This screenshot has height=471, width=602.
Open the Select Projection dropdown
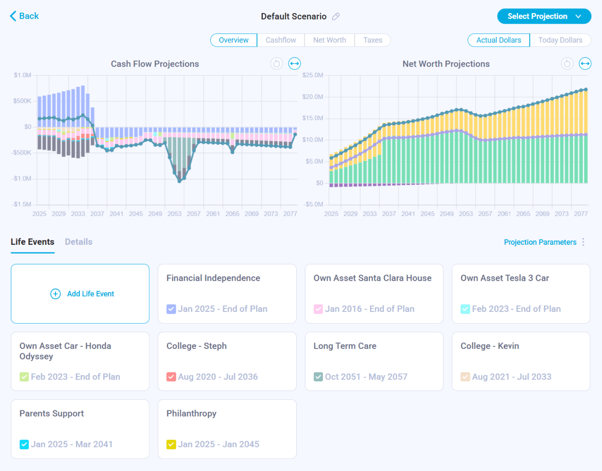[x=544, y=16]
